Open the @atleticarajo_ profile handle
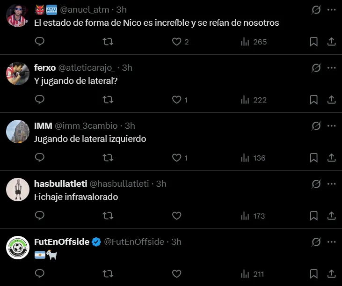342x286 pixels. coord(86,68)
